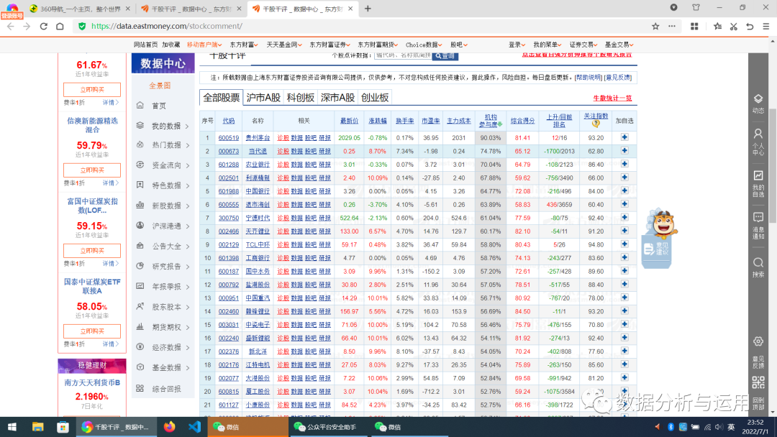Add 工商银行 to watchlist plus icon
This screenshot has width=777, height=437.
624,258
